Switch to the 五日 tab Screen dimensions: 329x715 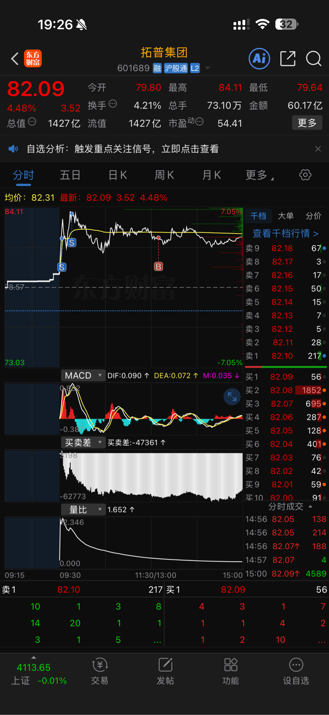pos(70,175)
